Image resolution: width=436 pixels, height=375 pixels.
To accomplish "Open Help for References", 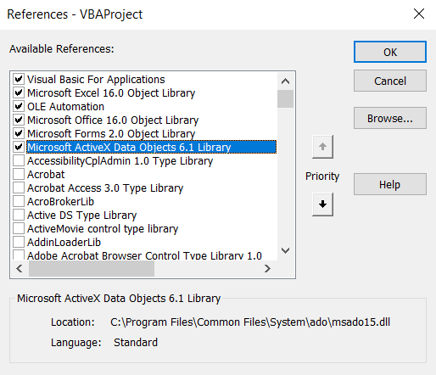I will click(390, 184).
